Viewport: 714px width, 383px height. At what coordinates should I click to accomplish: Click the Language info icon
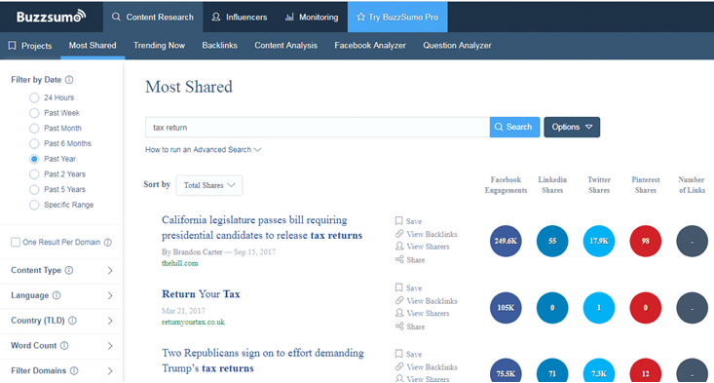coord(56,295)
